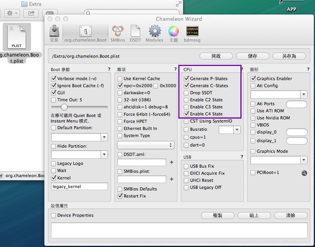
Task: Click 清除 clear button
Action: point(291,216)
